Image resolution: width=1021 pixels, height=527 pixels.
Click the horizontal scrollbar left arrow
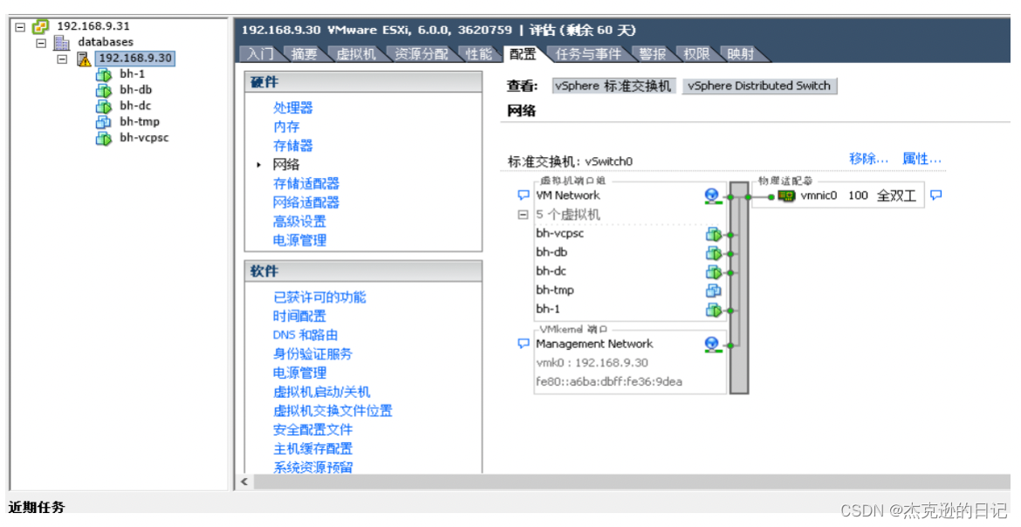(x=244, y=482)
